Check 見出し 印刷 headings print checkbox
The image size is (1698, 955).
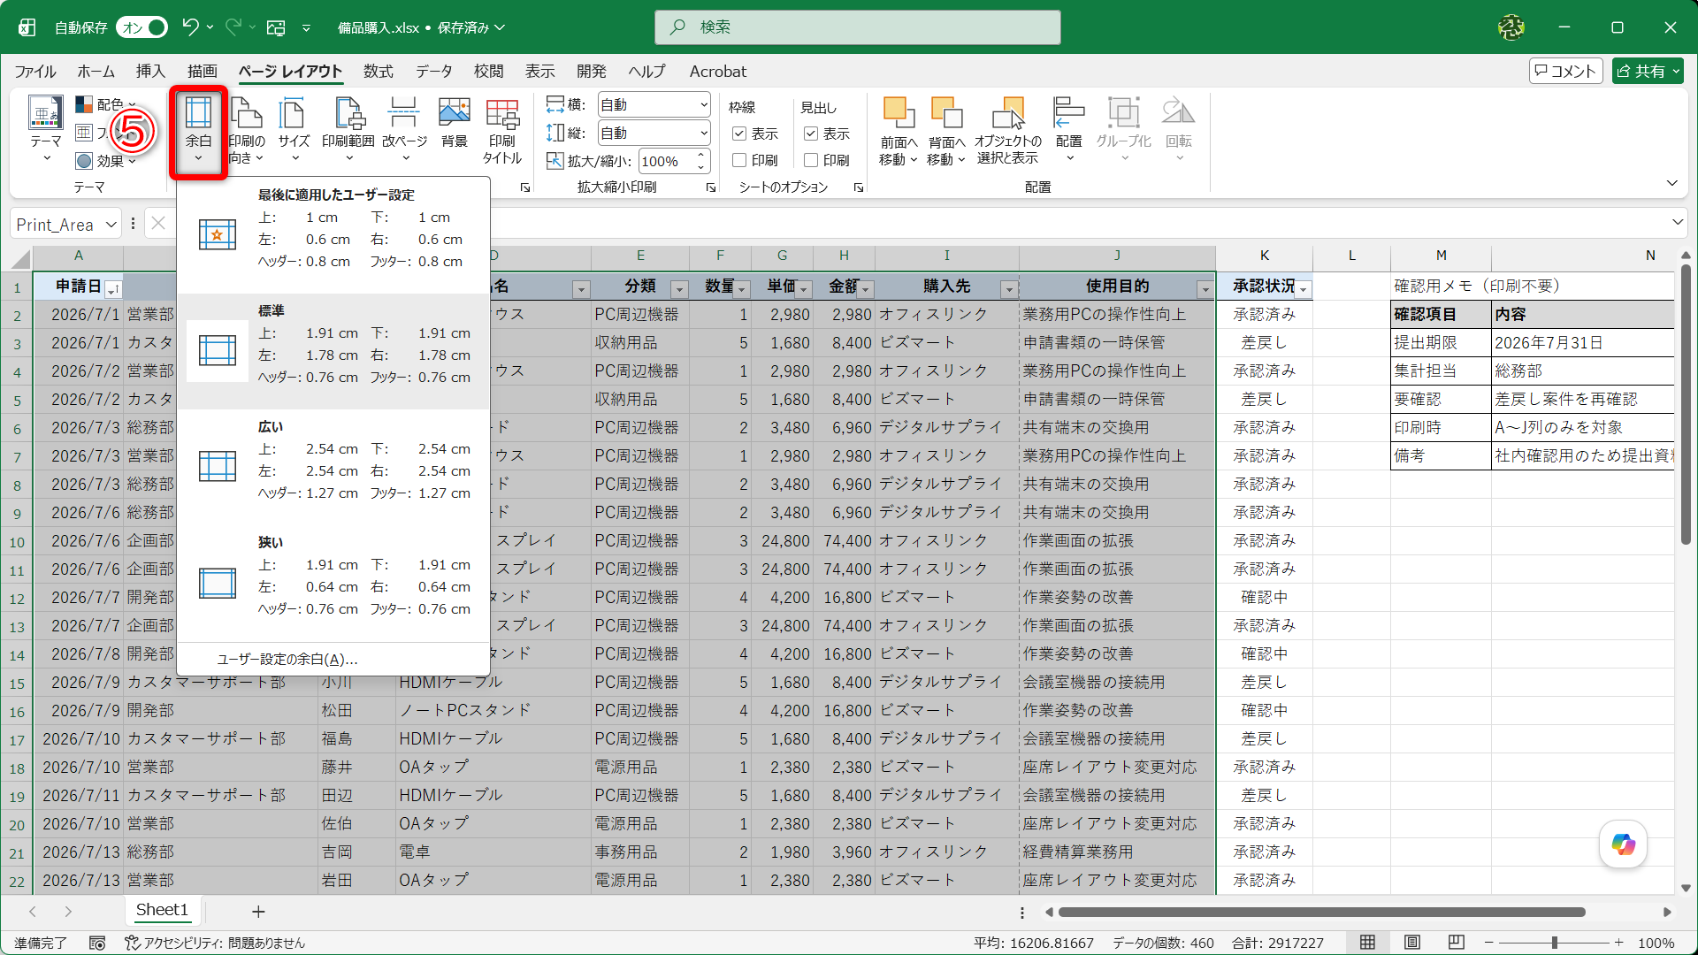click(810, 160)
